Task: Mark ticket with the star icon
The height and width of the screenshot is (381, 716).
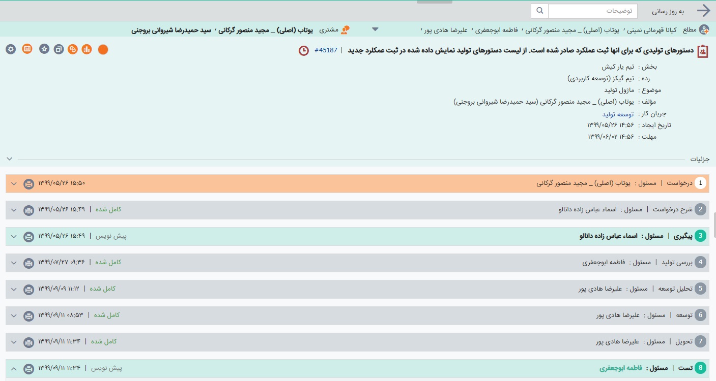Action: (x=45, y=49)
